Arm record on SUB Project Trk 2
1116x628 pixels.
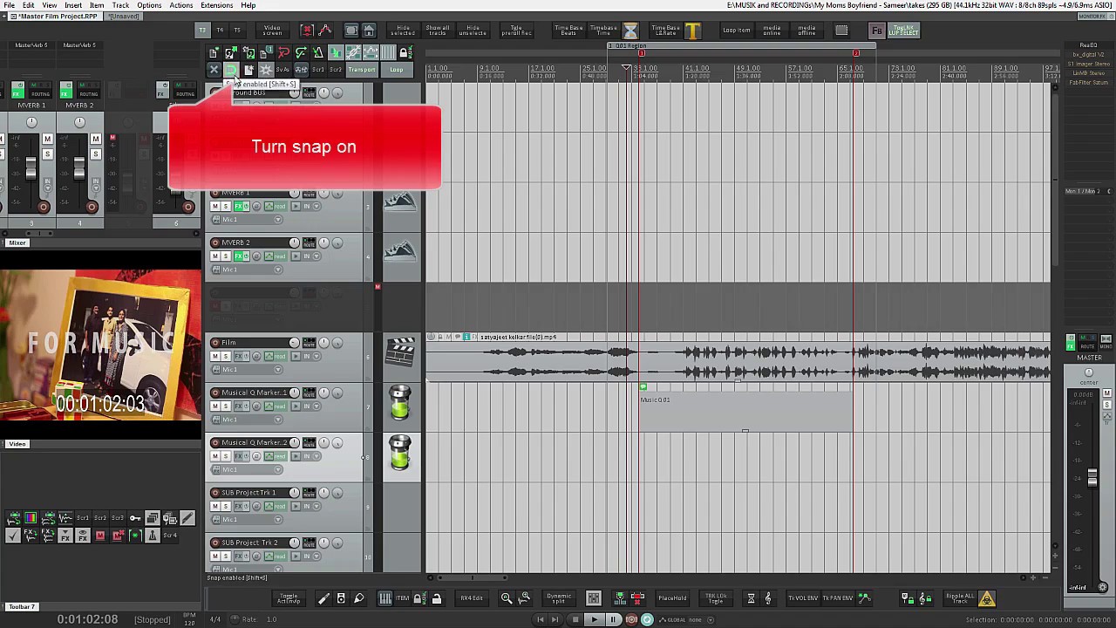click(215, 543)
